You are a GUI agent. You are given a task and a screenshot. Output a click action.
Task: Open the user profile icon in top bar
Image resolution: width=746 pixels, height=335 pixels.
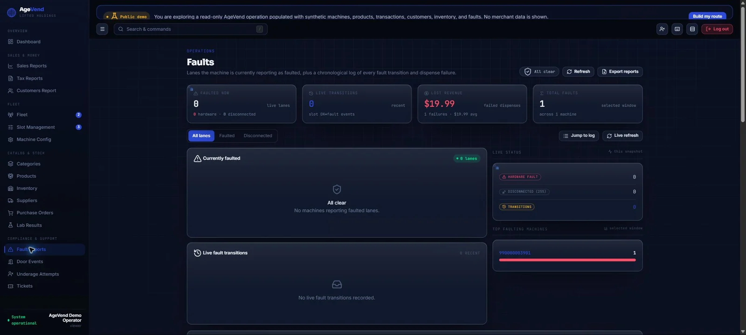[x=662, y=29]
